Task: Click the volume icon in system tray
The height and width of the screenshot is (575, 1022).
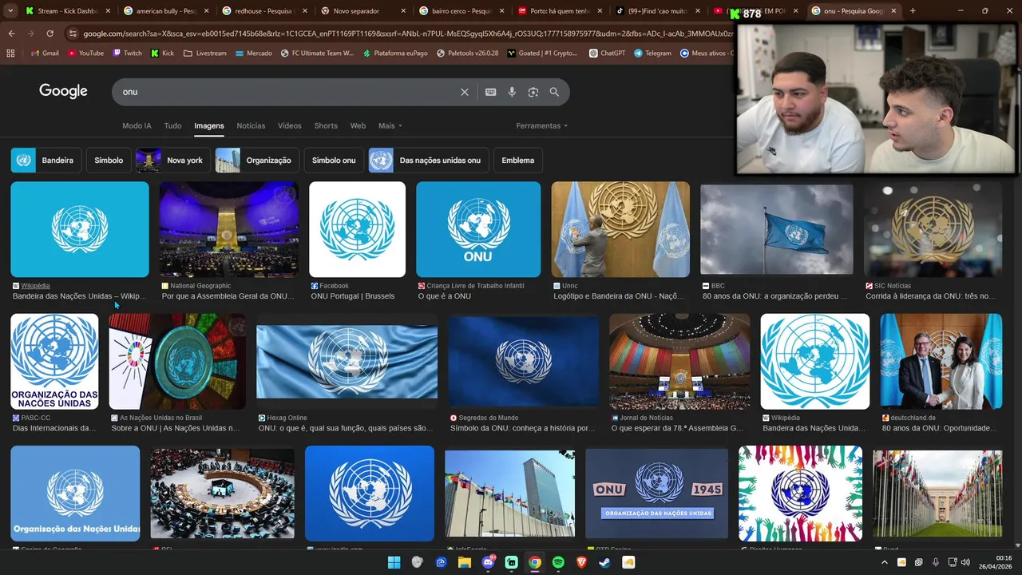Action: point(965,562)
